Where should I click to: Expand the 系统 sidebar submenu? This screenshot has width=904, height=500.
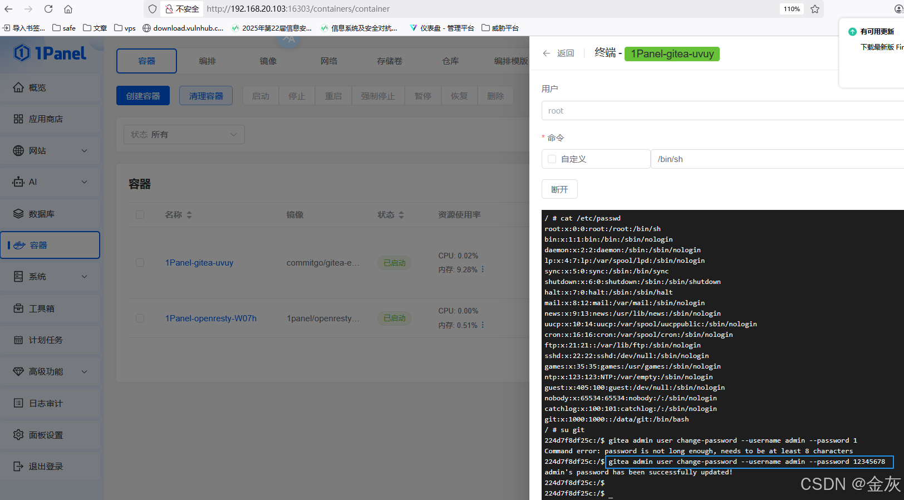pyautogui.click(x=85, y=276)
